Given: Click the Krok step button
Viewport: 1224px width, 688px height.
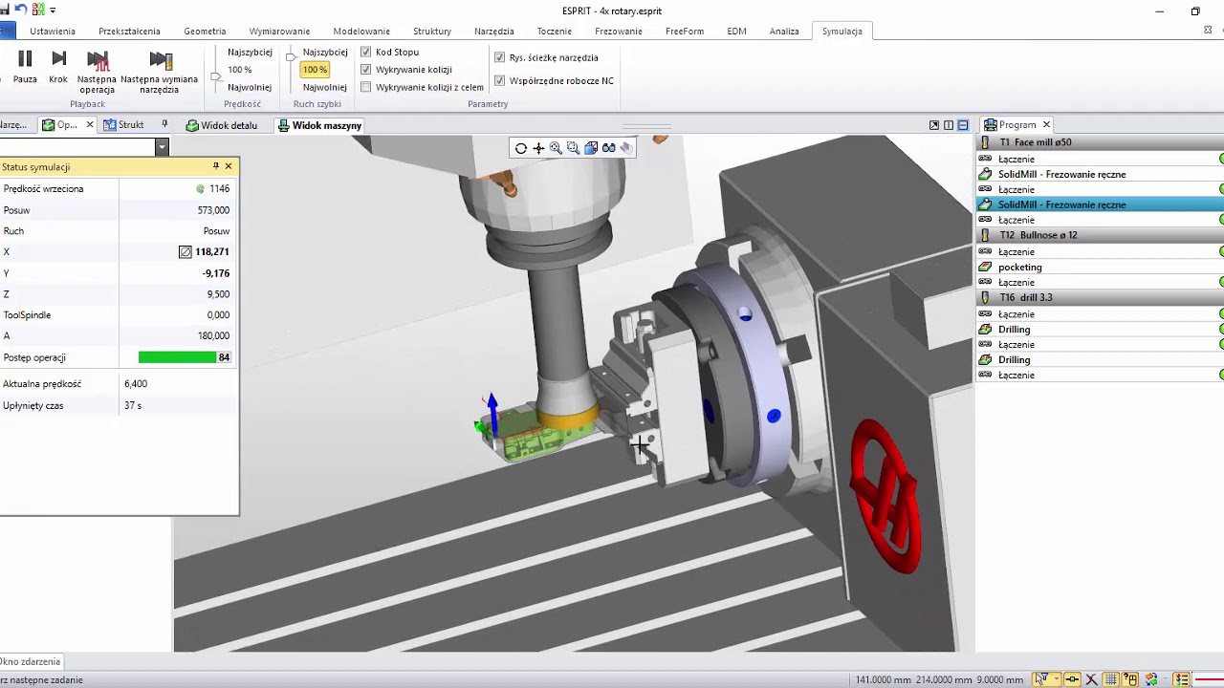Looking at the screenshot, I should [x=58, y=66].
